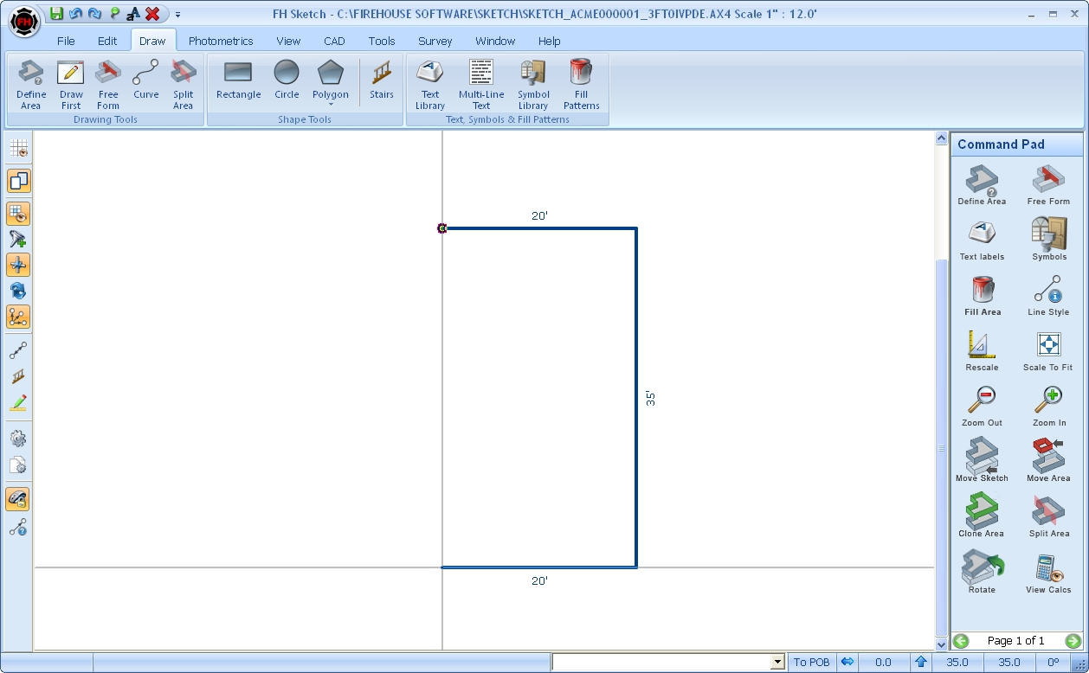Open the Symbol Library
Screen dimensions: 1089x673
(x=533, y=85)
